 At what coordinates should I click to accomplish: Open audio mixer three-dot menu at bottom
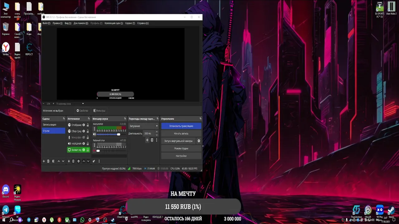pyautogui.click(x=99, y=161)
